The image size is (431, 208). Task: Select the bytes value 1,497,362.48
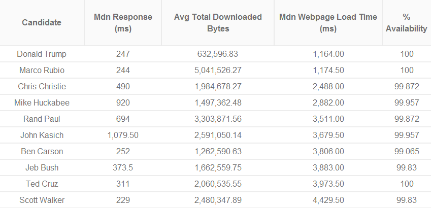pos(218,102)
